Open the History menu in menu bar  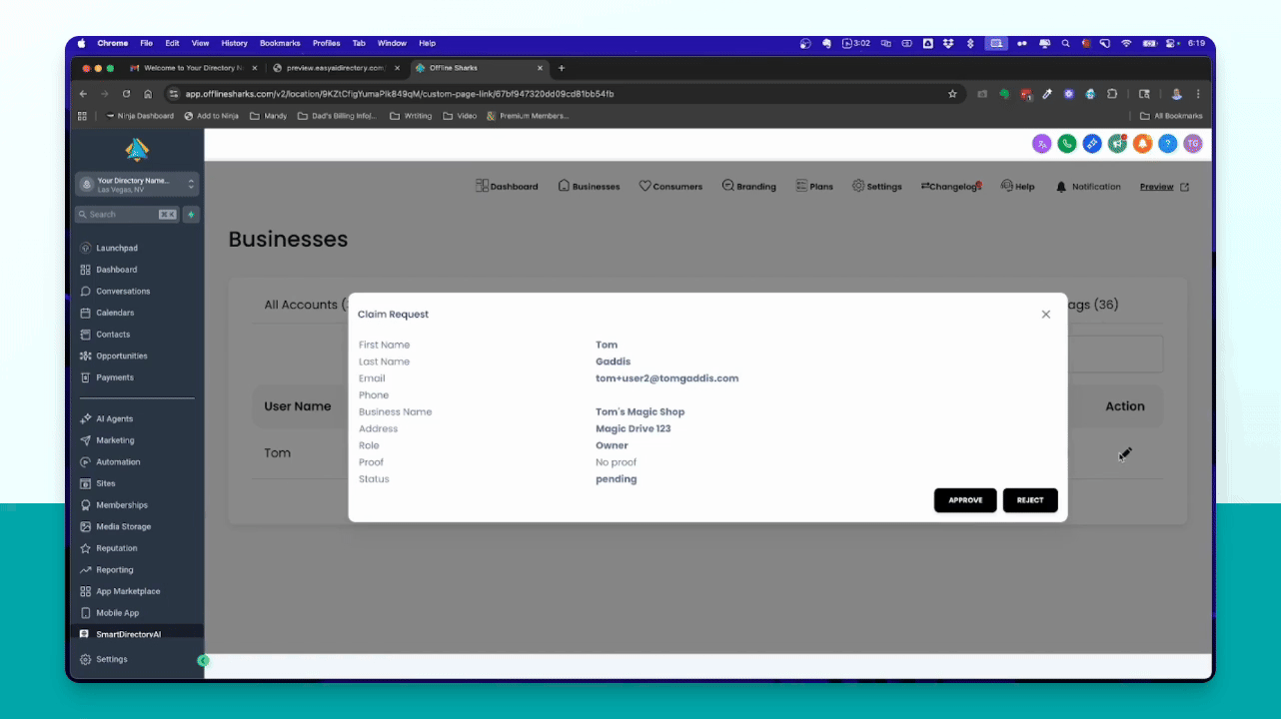click(x=234, y=43)
